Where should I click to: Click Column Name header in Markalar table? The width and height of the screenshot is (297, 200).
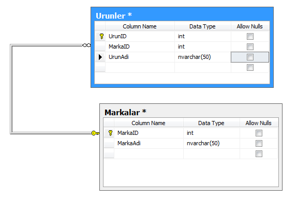coord(148,123)
